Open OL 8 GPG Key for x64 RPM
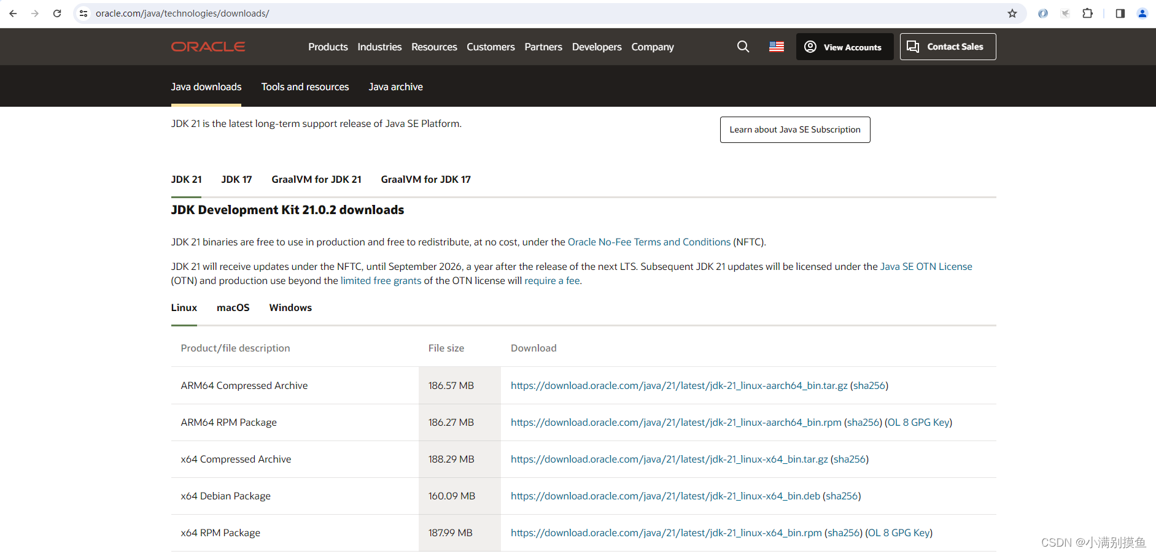Screen dimensions: 1156x554 click(x=899, y=533)
